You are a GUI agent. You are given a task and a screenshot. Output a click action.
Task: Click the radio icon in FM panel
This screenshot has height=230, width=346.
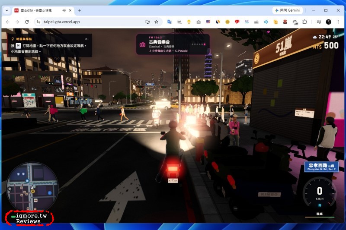point(143,45)
